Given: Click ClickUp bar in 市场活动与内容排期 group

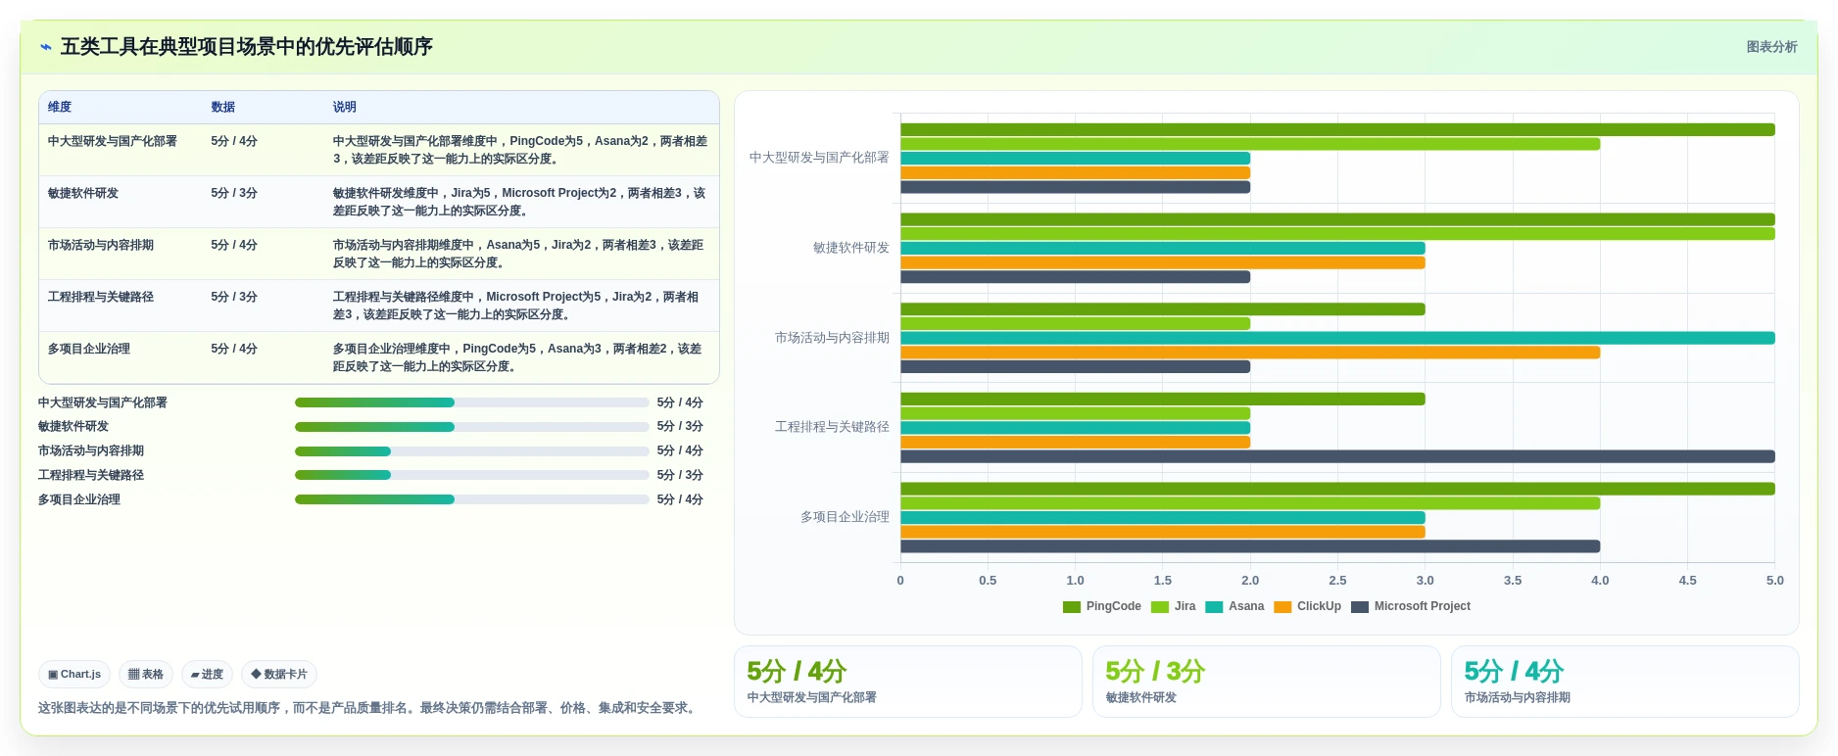Looking at the screenshot, I should [1250, 353].
